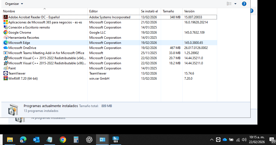Select the Google Chrome program icon in list
276x145 pixels.
pyautogui.click(x=5, y=33)
